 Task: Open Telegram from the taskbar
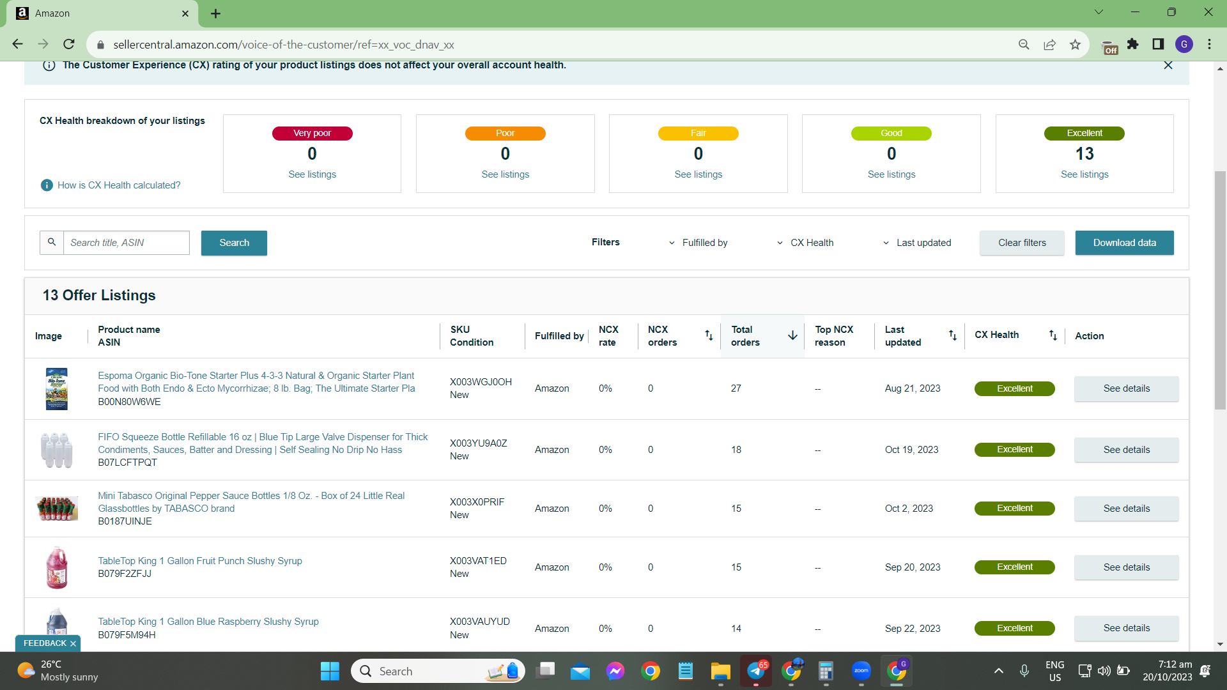point(756,671)
